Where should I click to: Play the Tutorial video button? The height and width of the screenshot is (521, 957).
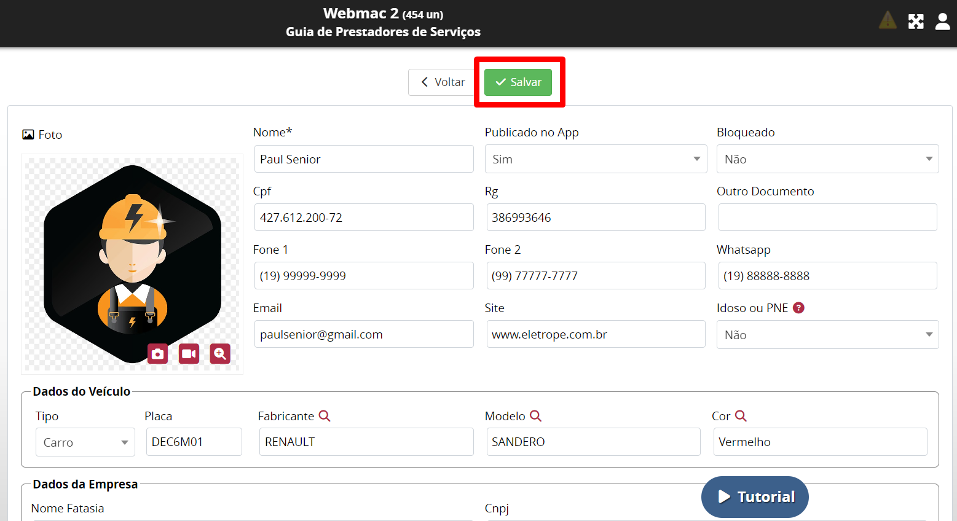pos(755,496)
